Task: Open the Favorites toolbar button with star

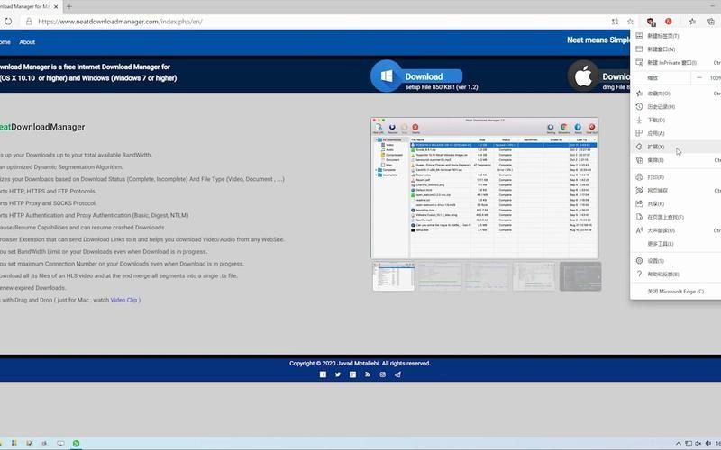Action: [x=692, y=22]
